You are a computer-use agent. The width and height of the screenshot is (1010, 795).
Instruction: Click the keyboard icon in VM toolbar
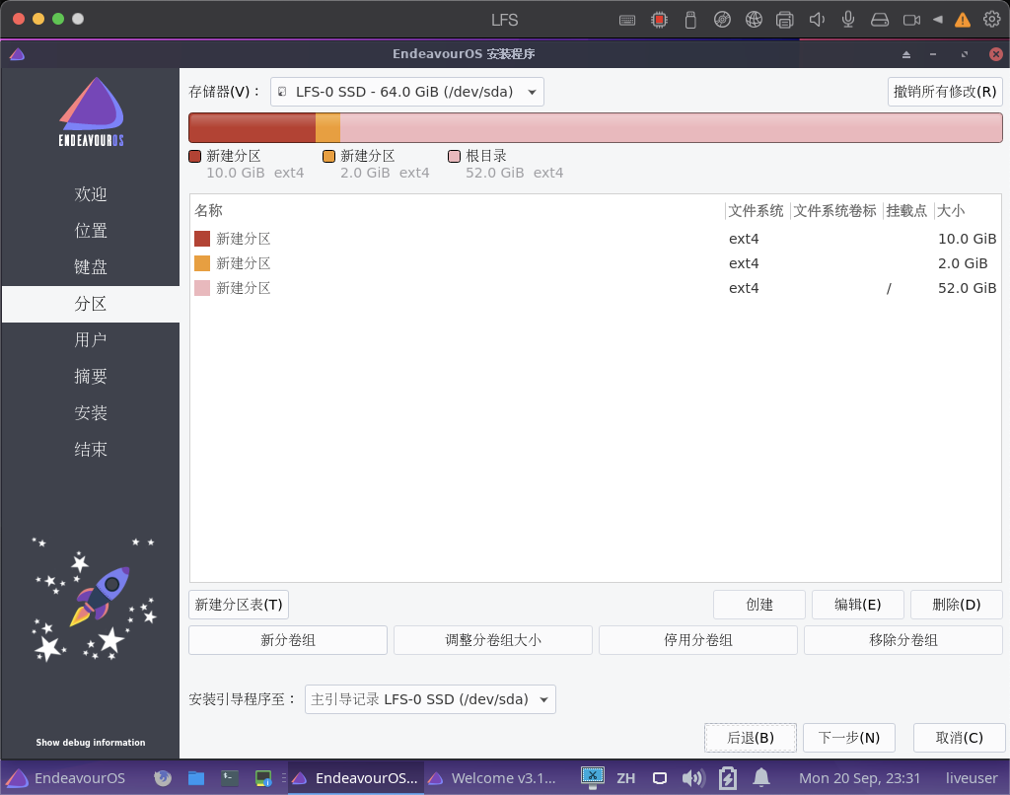coord(626,20)
